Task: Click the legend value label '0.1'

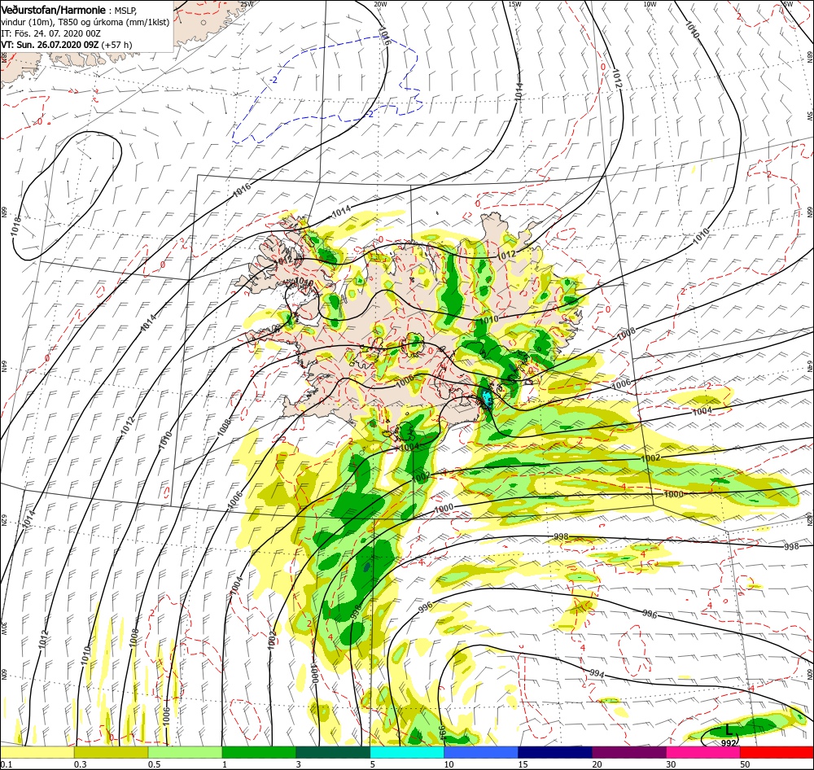Action: tap(7, 764)
